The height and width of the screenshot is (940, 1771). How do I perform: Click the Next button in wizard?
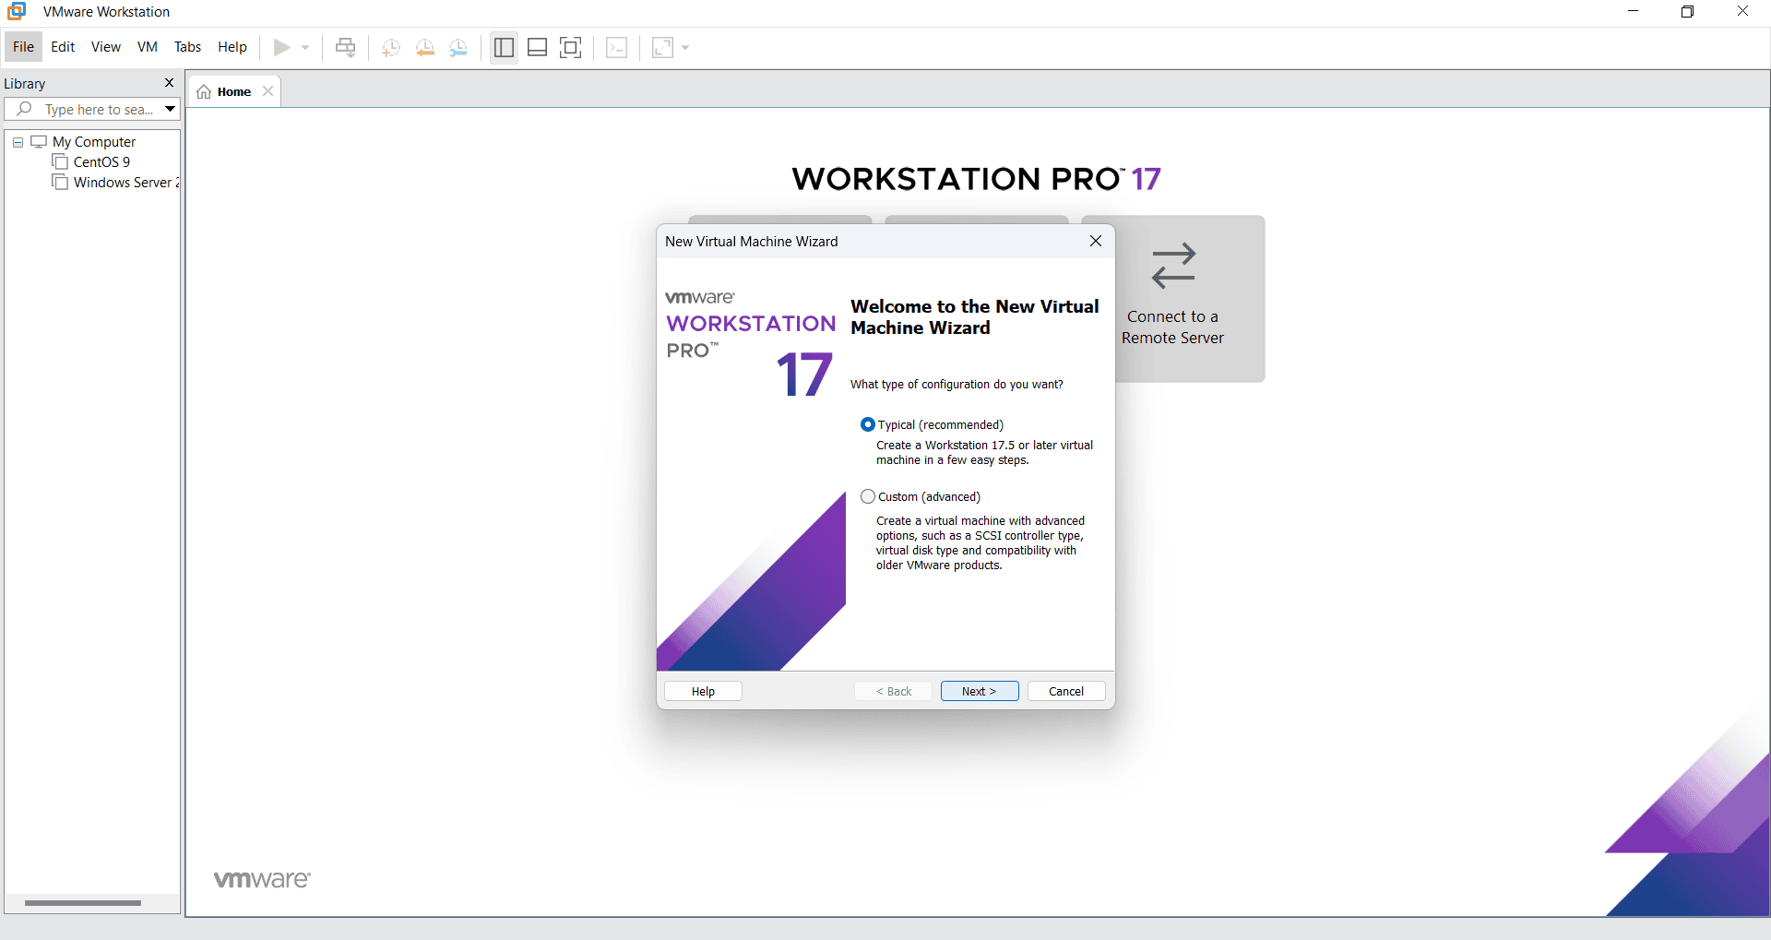(979, 691)
